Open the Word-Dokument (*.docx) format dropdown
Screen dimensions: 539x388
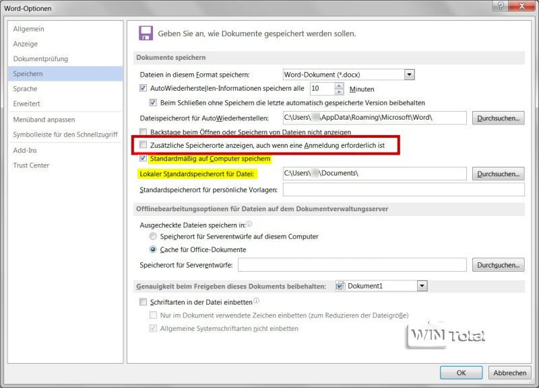(409, 75)
